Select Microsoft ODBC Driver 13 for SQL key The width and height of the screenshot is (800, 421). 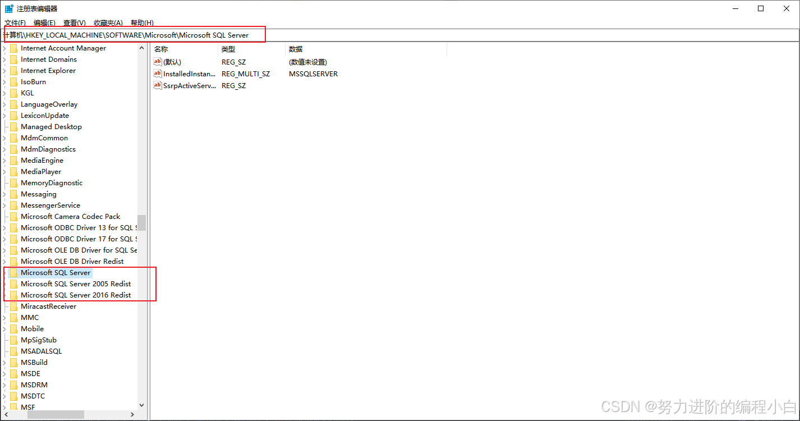click(79, 228)
